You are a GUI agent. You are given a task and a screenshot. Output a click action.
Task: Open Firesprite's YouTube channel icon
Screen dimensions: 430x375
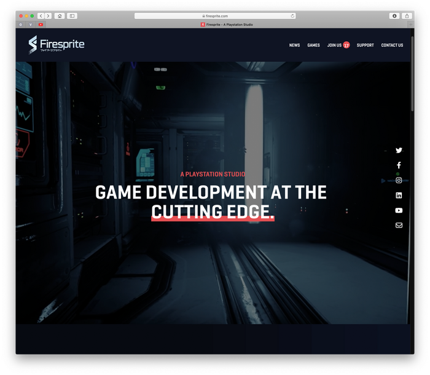pos(399,210)
